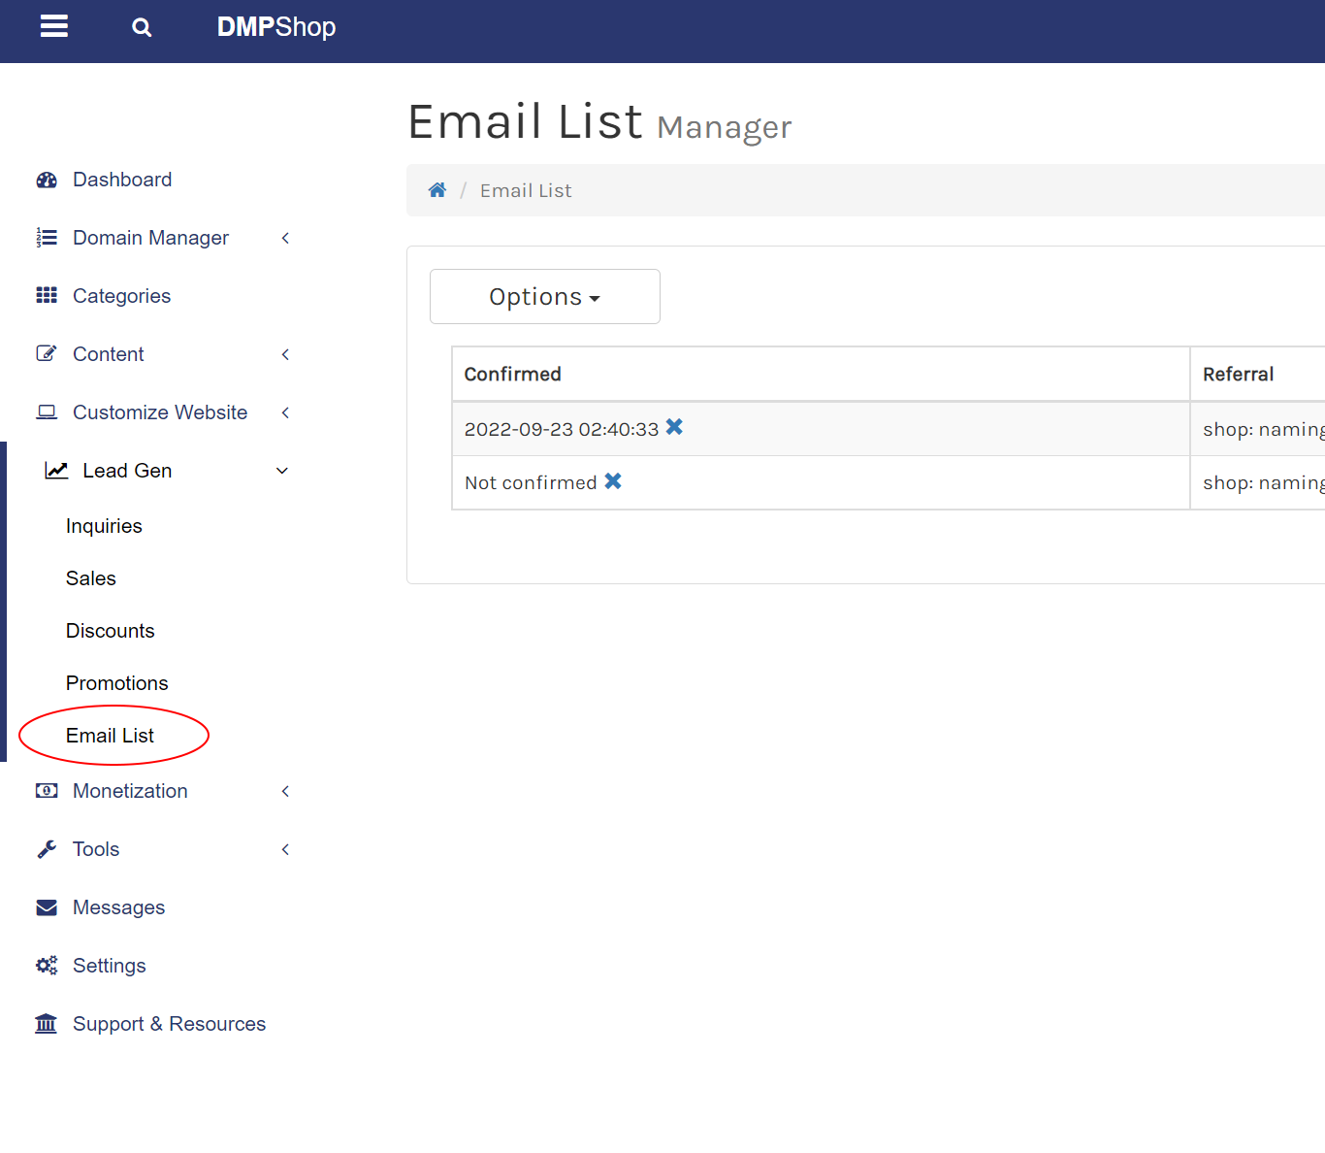This screenshot has height=1153, width=1325.
Task: Click the DMPShop logo link
Action: (x=275, y=27)
